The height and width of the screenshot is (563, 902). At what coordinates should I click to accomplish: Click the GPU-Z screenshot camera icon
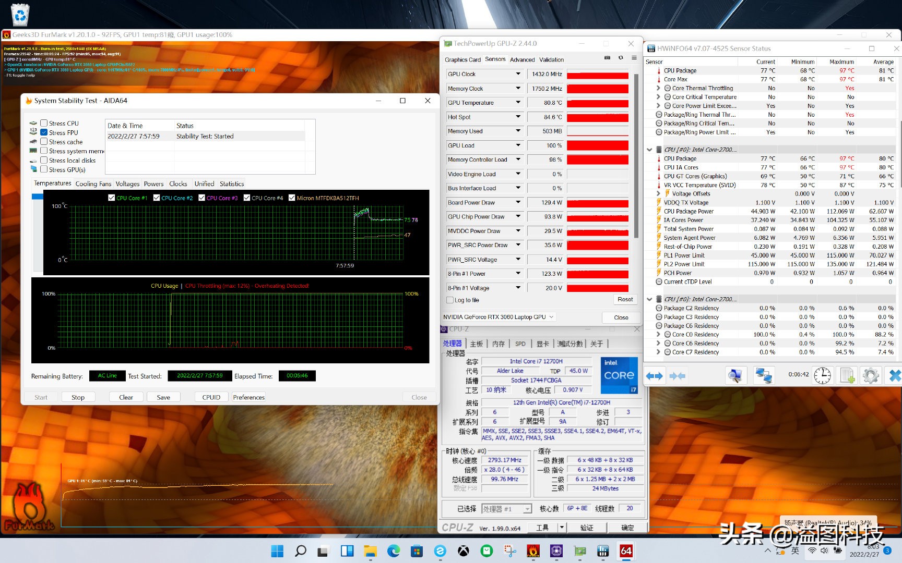[x=607, y=58]
